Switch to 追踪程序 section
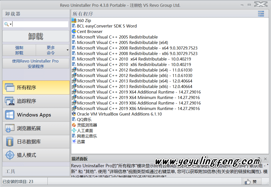 36,101
